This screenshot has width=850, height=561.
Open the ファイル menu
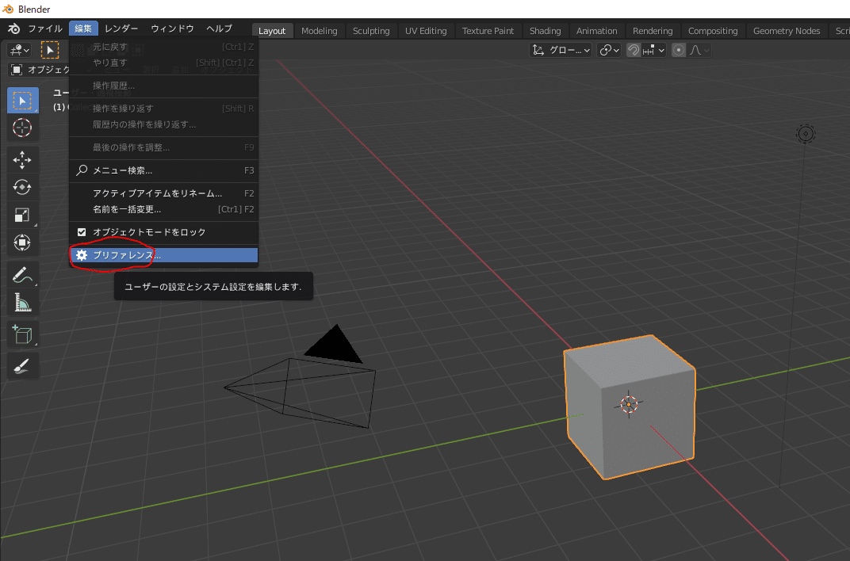pyautogui.click(x=45, y=29)
